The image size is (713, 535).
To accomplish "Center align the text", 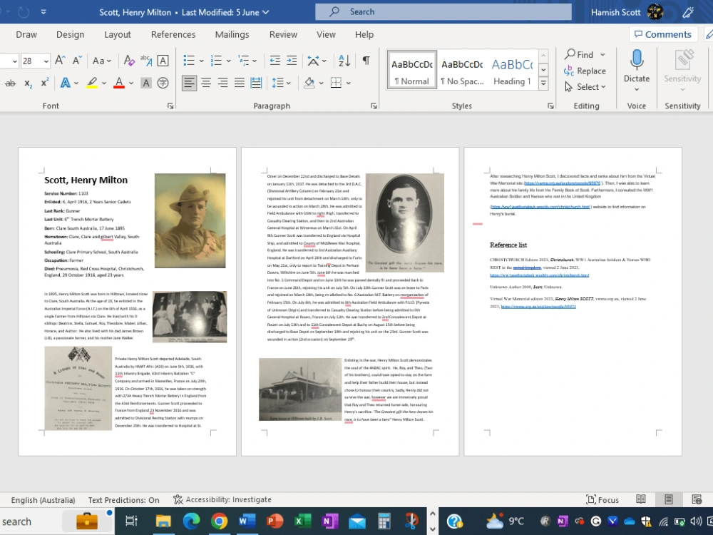I will (206, 83).
